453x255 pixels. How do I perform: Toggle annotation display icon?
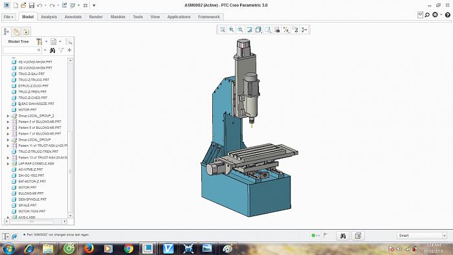click(x=295, y=30)
